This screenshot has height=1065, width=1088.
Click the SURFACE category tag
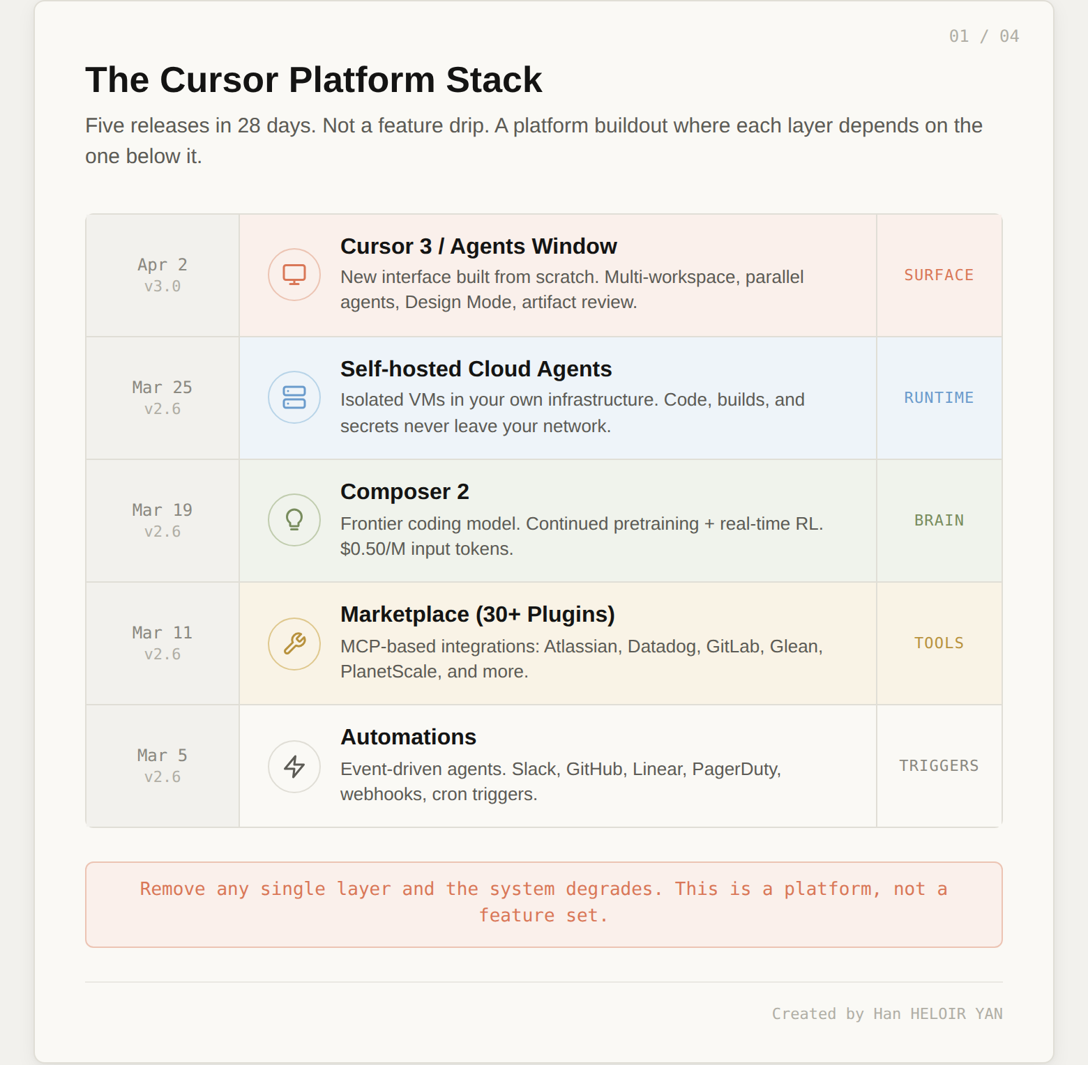point(938,275)
